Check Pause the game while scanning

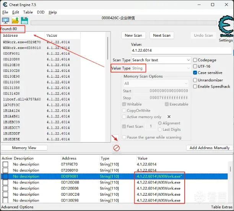click(x=124, y=137)
